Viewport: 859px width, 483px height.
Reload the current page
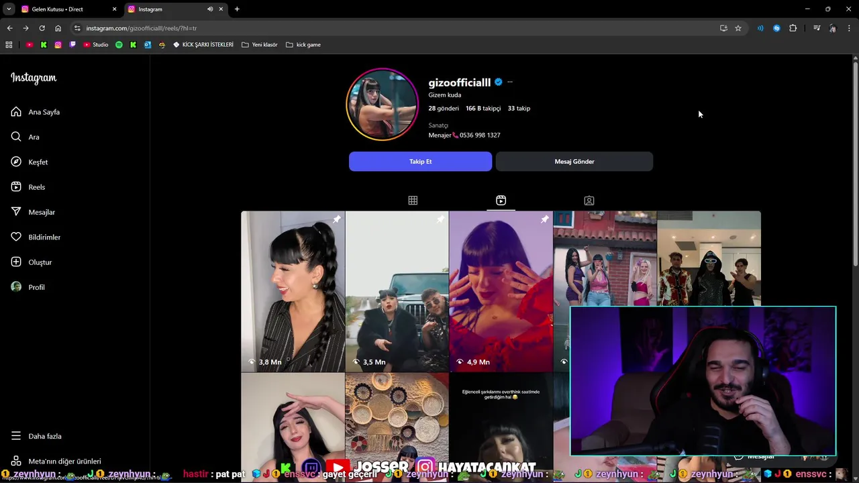(x=42, y=28)
